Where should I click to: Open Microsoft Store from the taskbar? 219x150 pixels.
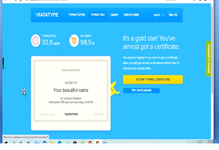[75, 142]
